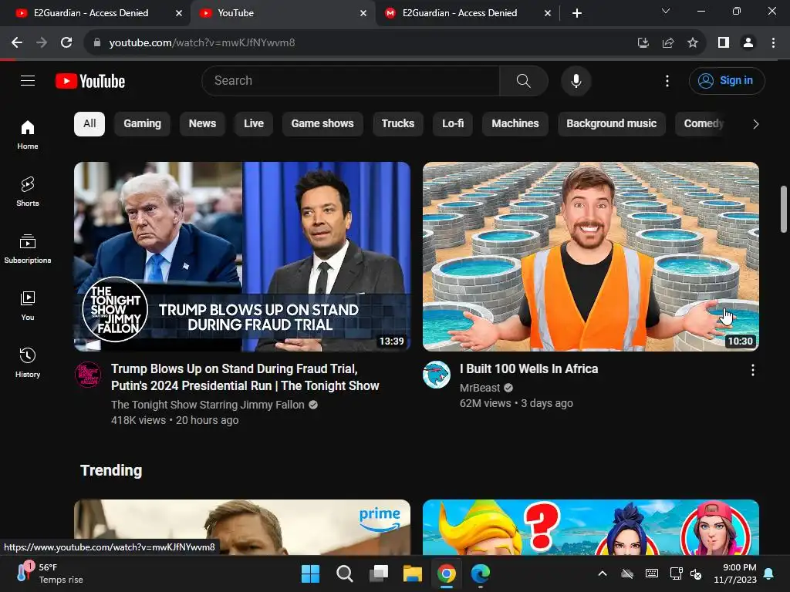The width and height of the screenshot is (790, 592).
Task: Open the YouTube hamburger guide menu
Action: point(28,80)
